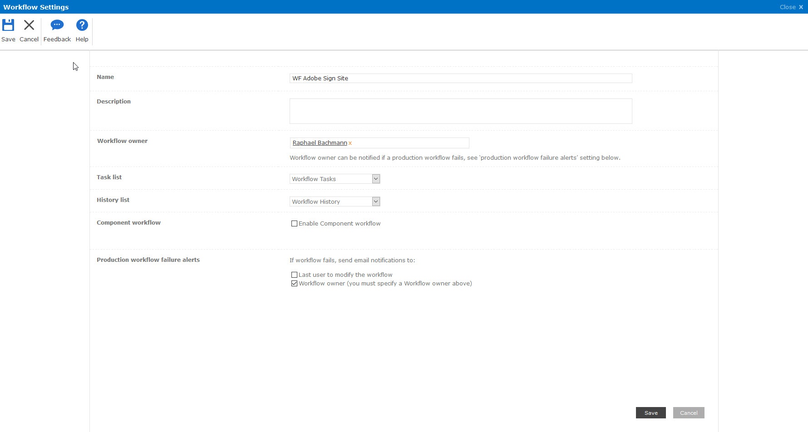Open the Feedback speech bubble icon
Image resolution: width=808 pixels, height=432 pixels.
pos(57,25)
